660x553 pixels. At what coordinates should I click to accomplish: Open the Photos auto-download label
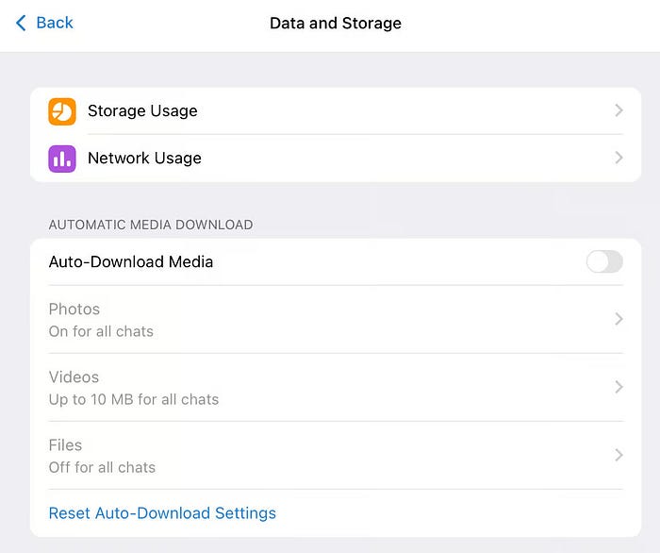pos(74,310)
